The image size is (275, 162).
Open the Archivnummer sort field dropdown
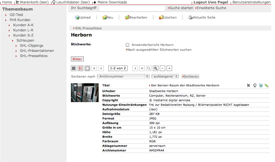pos(123,76)
